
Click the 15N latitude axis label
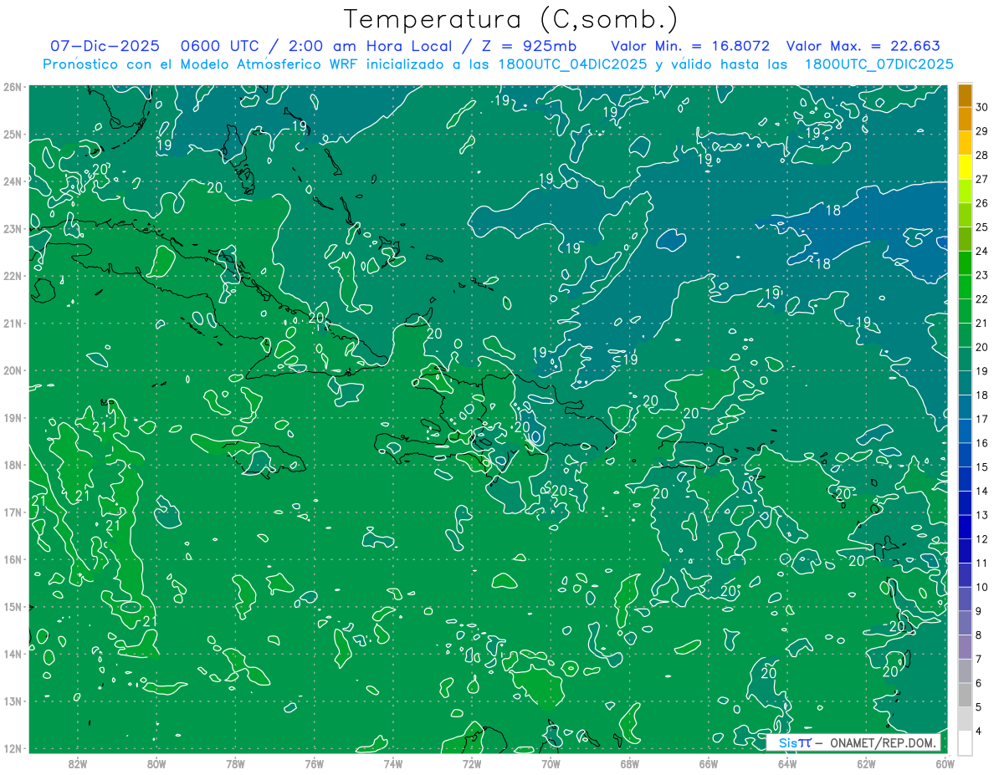(x=12, y=606)
